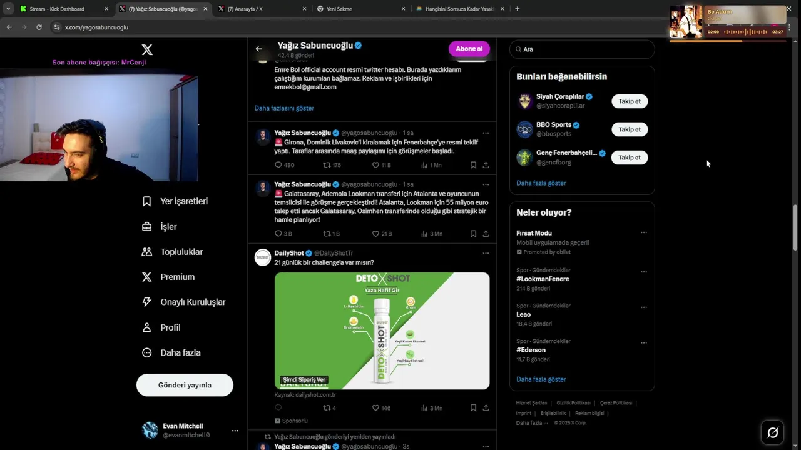Expand the footer Daha fazla links

(532, 423)
